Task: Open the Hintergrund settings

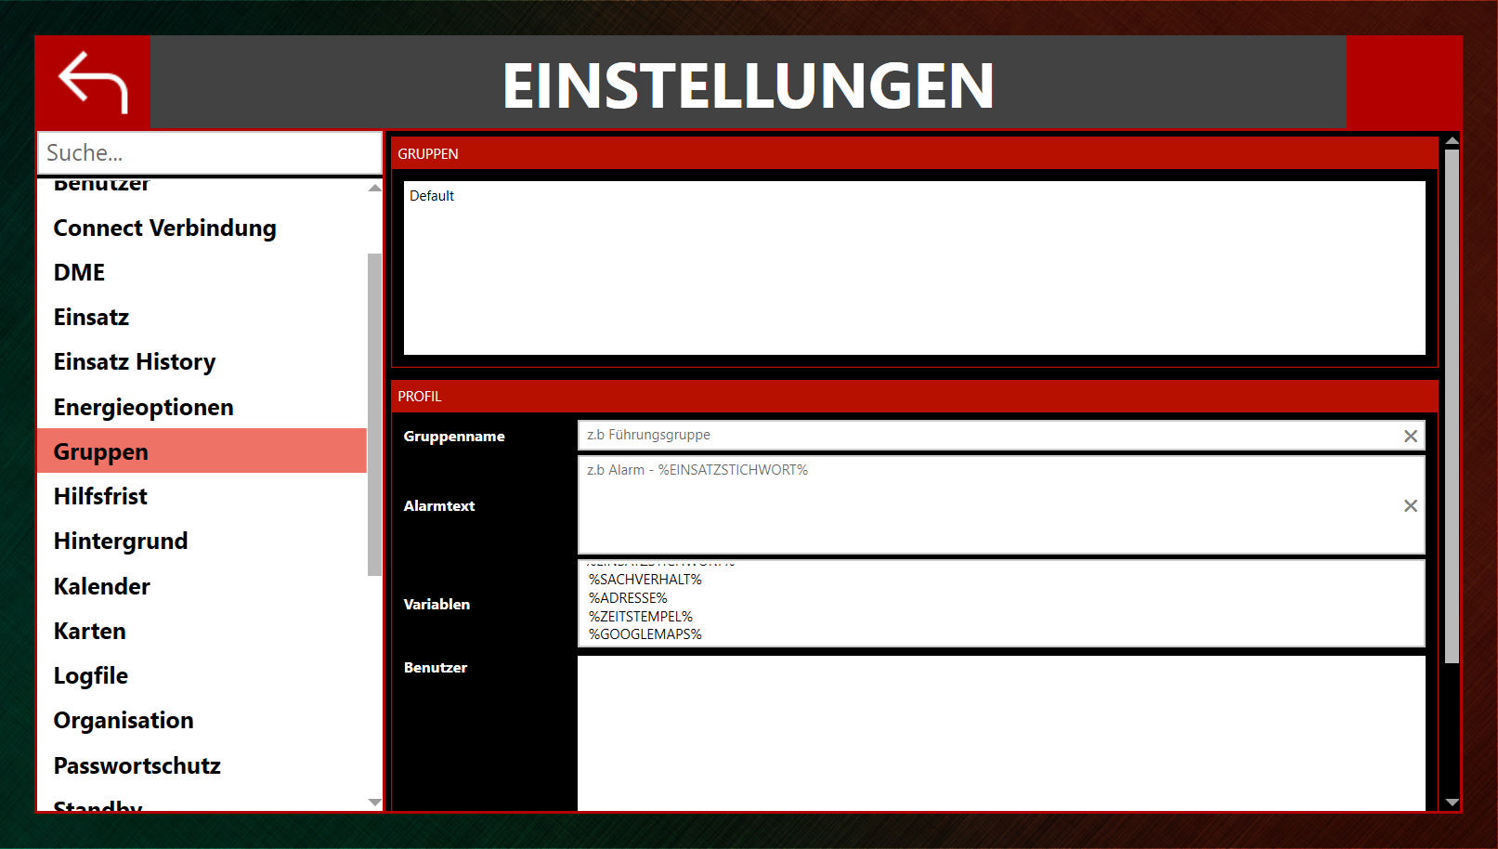Action: pyautogui.click(x=121, y=541)
